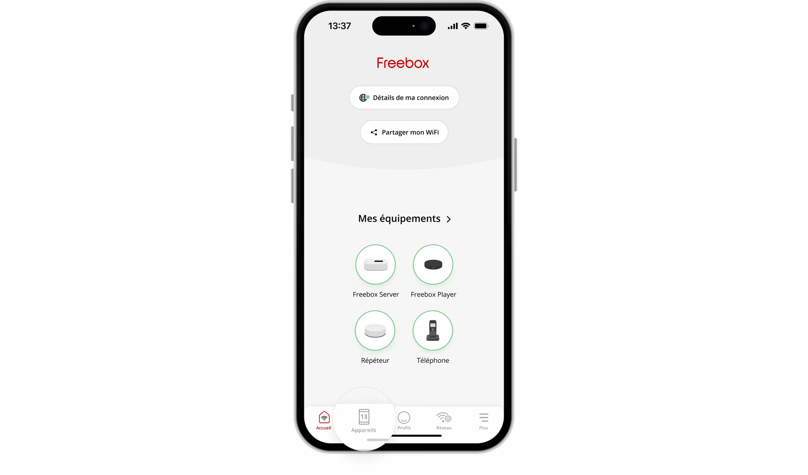Image resolution: width=808 pixels, height=475 pixels.
Task: Click Partager mon WiFi button
Action: coord(404,132)
